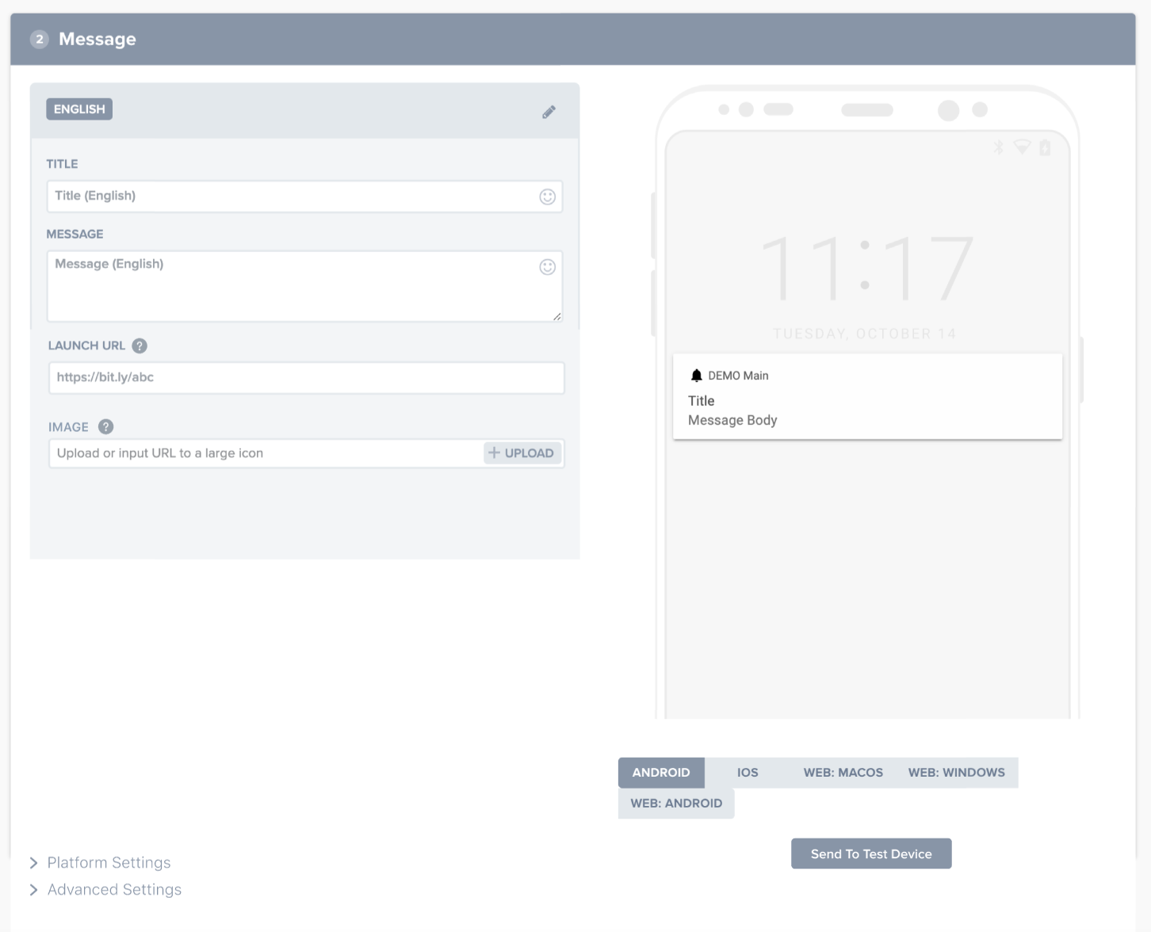
Task: Switch preview to Web: Windows
Action: coord(957,773)
